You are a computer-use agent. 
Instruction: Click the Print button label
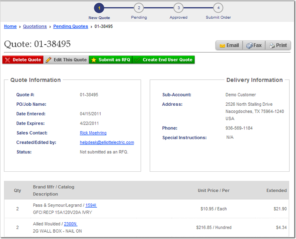coord(281,46)
